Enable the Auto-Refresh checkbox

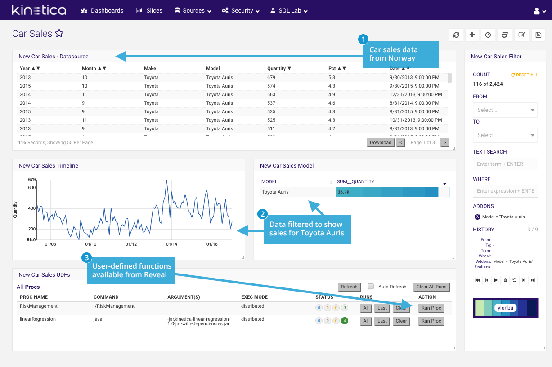point(371,287)
